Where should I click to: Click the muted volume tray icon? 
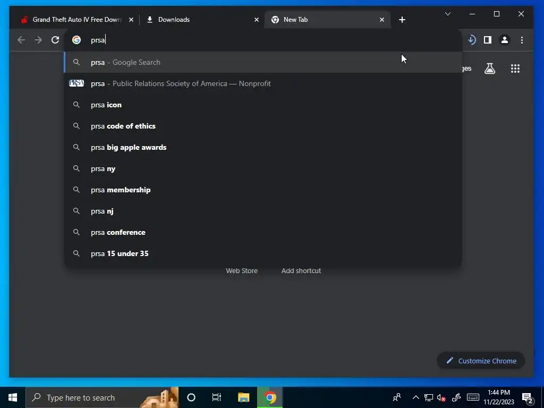point(441,397)
